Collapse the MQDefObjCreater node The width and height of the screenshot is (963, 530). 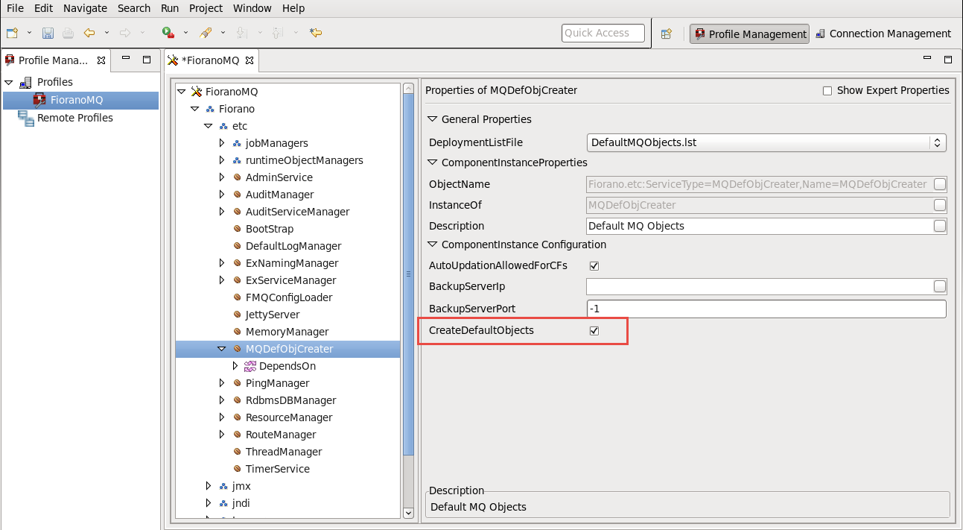click(x=222, y=349)
